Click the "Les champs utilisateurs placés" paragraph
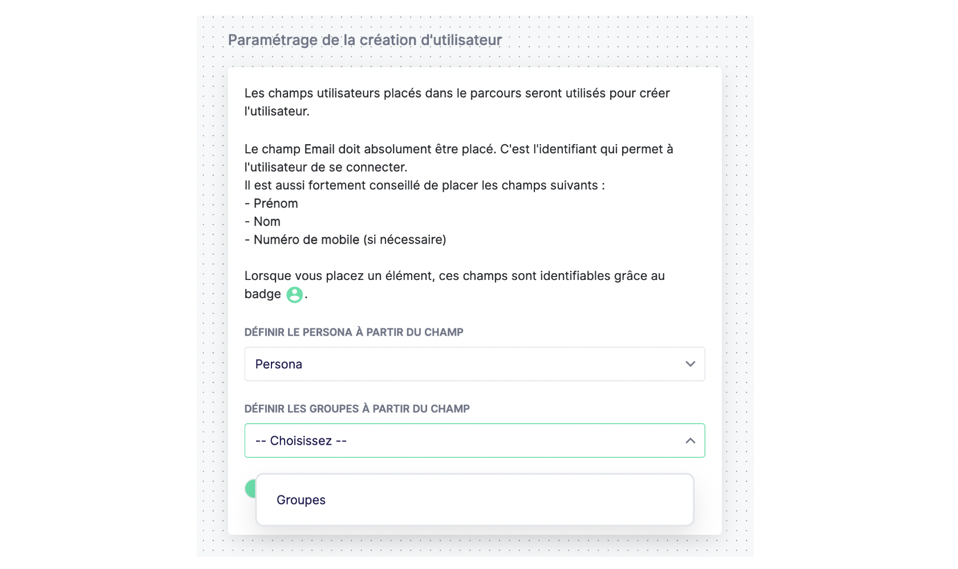 pos(457,102)
